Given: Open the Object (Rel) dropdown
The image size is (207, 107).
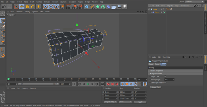Looking at the screenshot, I should 110,102.
